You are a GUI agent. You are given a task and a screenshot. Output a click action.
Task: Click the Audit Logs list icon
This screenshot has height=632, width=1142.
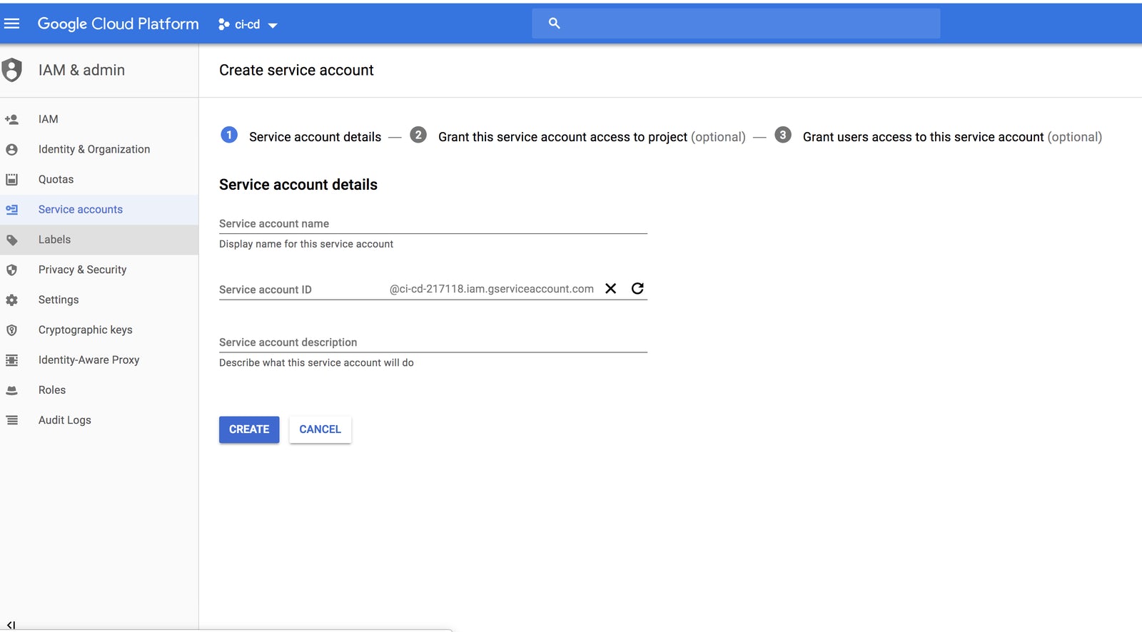(11, 420)
